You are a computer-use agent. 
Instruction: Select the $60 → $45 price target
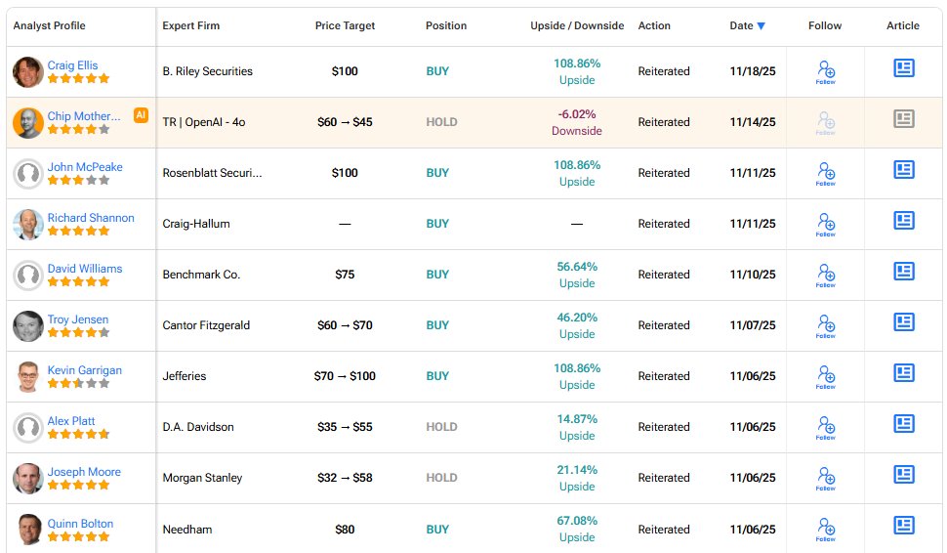(x=345, y=122)
